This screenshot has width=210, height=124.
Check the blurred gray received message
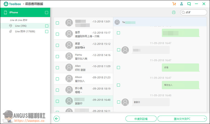coord(119,50)
